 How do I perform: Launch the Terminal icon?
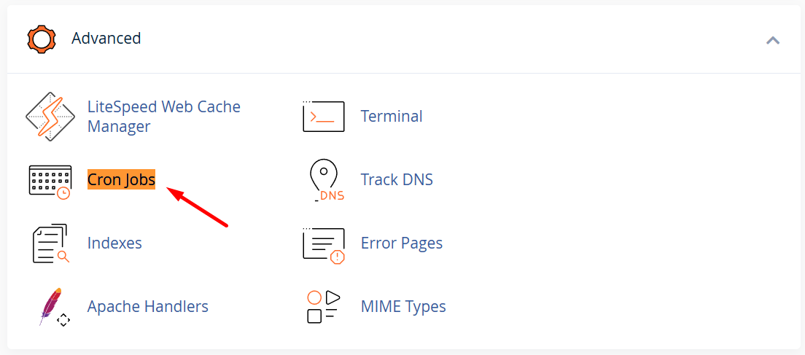click(323, 116)
